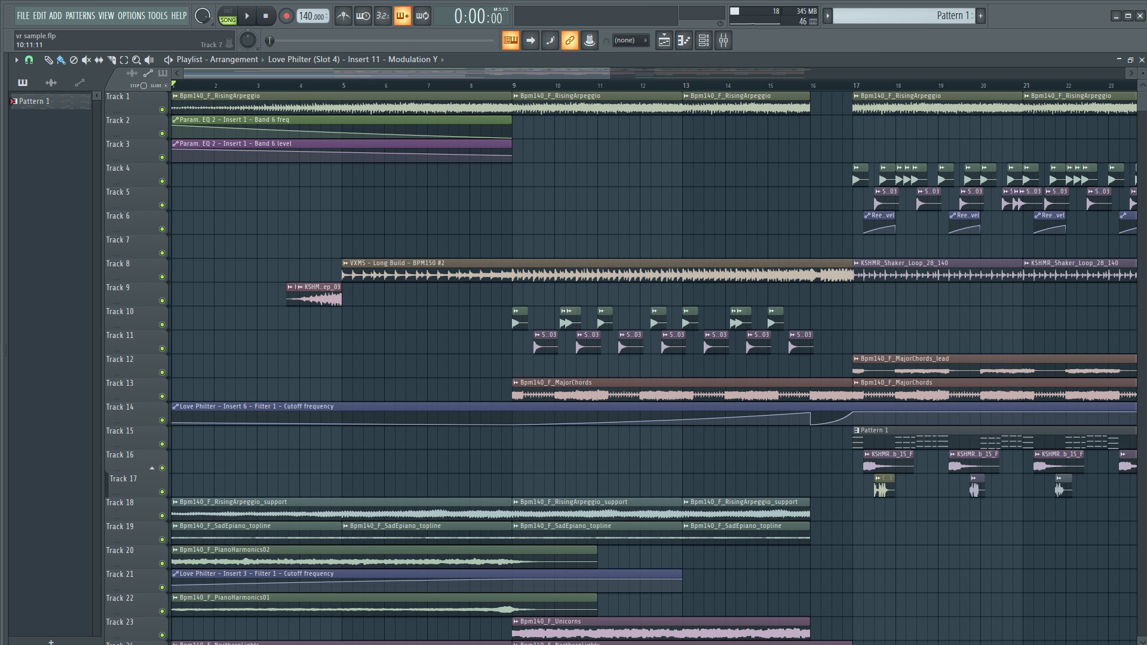Viewport: 1147px width, 645px height.
Task: Open the playlist view icon
Action: point(664,41)
